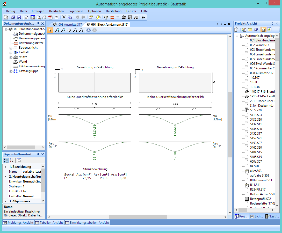Print the document via printer icon
The width and height of the screenshot is (282, 233).
pos(45,17)
